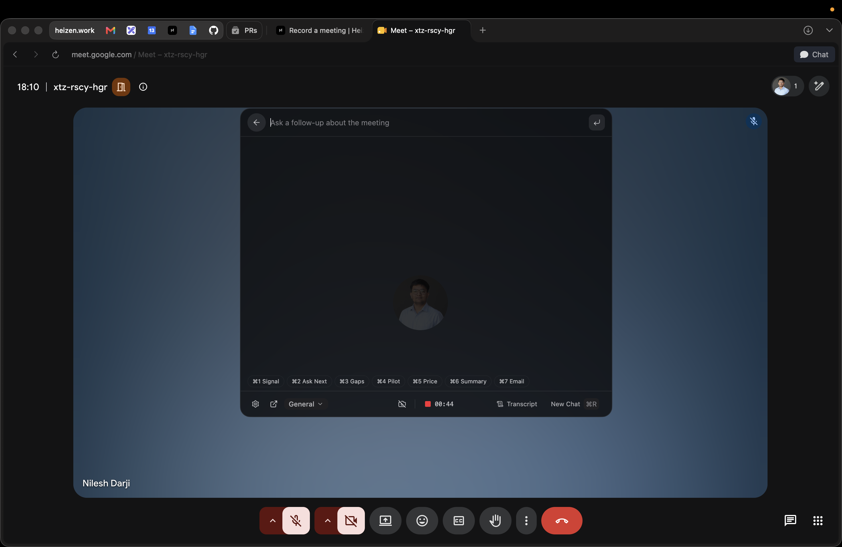Run the ⌘2 Ask Next shortcut
842x547 pixels.
point(309,381)
